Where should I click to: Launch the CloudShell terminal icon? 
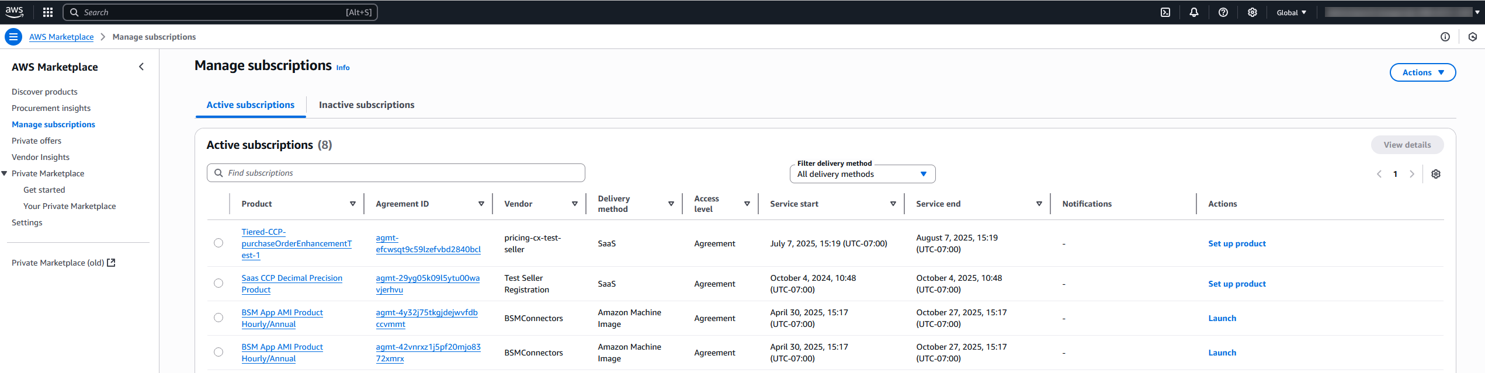coord(1165,12)
